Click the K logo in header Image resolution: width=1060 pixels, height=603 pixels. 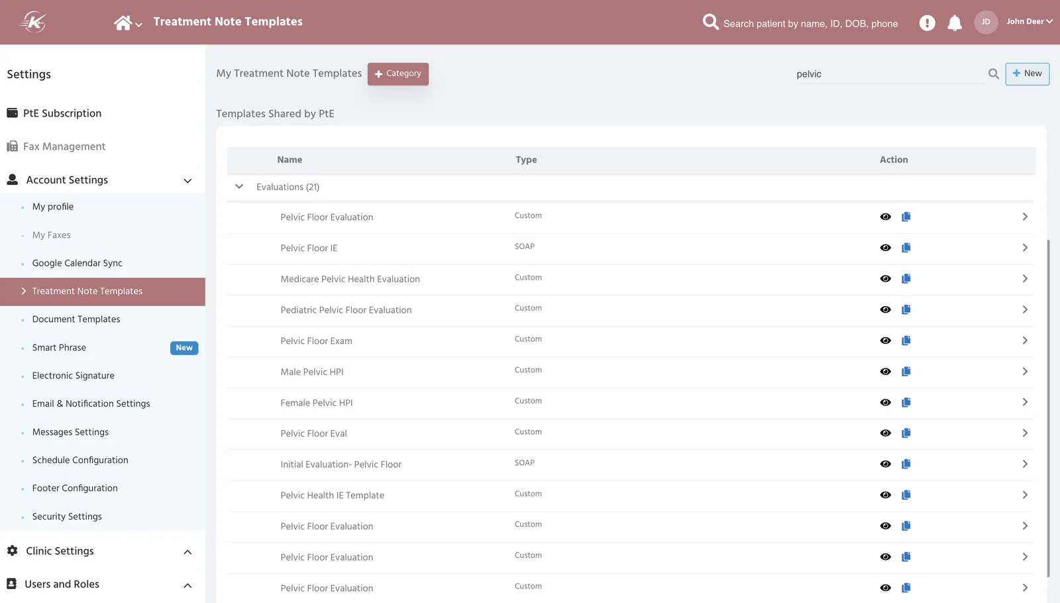[x=33, y=23]
